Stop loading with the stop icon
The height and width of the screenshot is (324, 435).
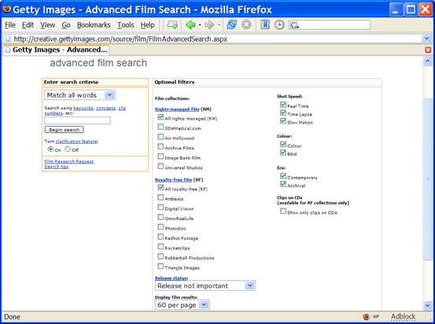click(246, 25)
